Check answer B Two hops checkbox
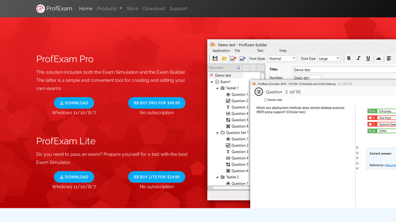396x222 pixels. pos(370,118)
